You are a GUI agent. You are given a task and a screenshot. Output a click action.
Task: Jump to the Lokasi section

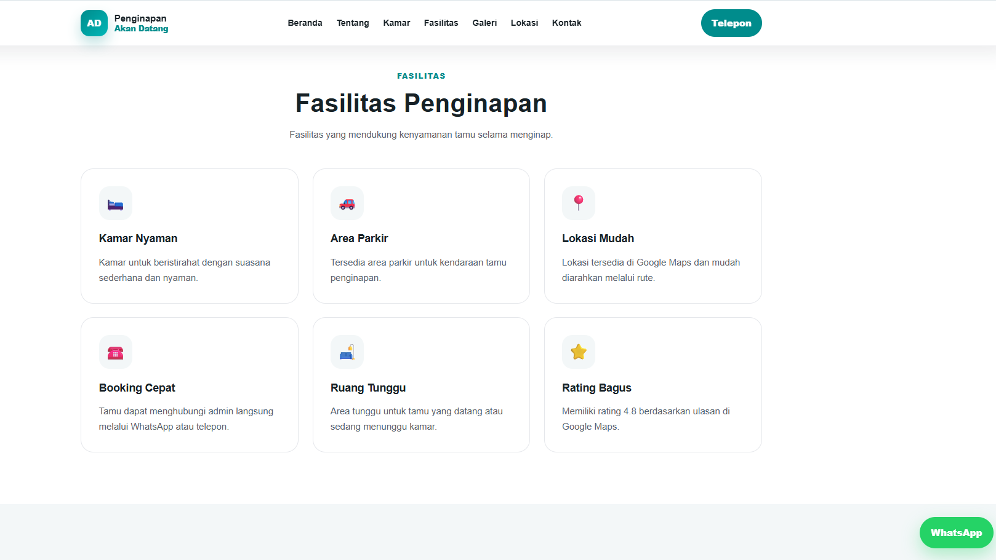coord(524,23)
